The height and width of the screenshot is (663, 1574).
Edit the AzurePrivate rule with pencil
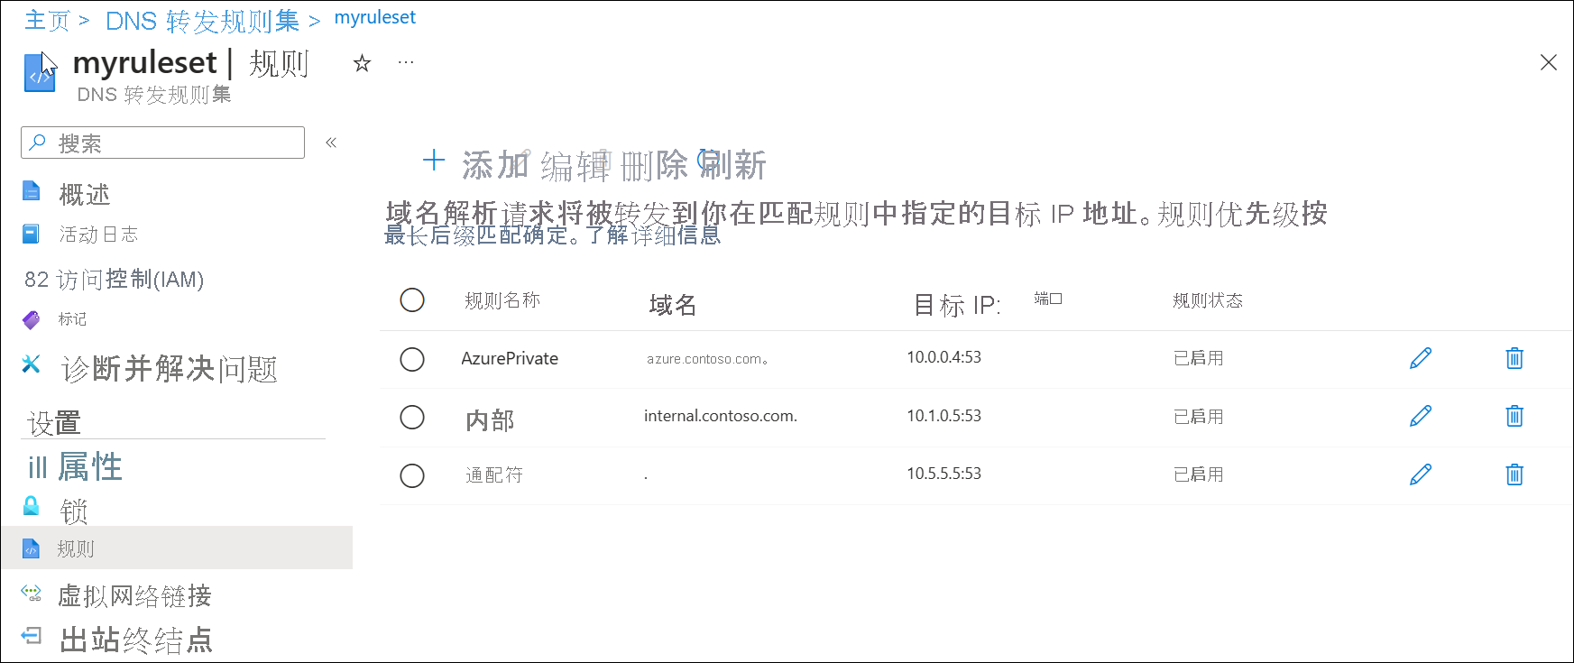[x=1421, y=358]
